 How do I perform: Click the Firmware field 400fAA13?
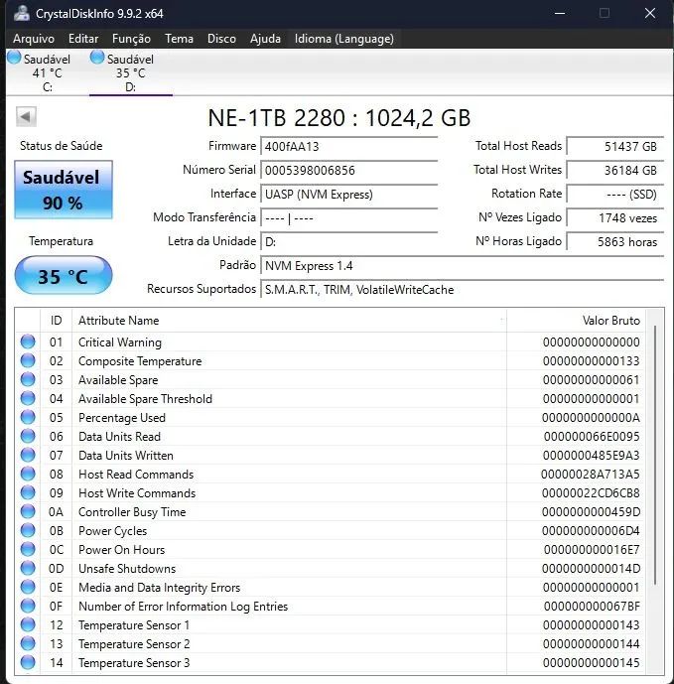pos(349,146)
